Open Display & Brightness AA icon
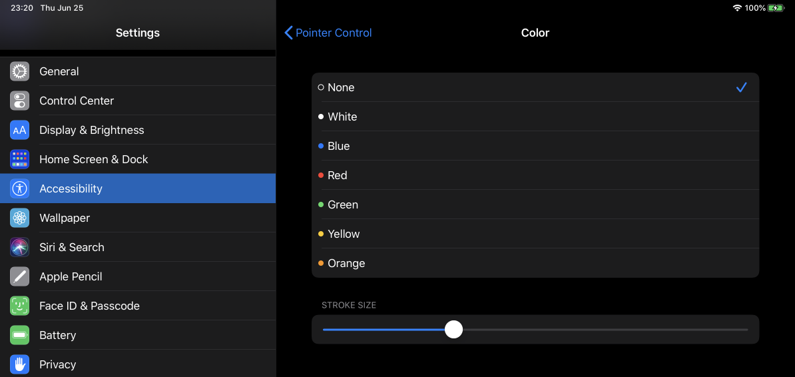This screenshot has height=377, width=795. point(19,130)
